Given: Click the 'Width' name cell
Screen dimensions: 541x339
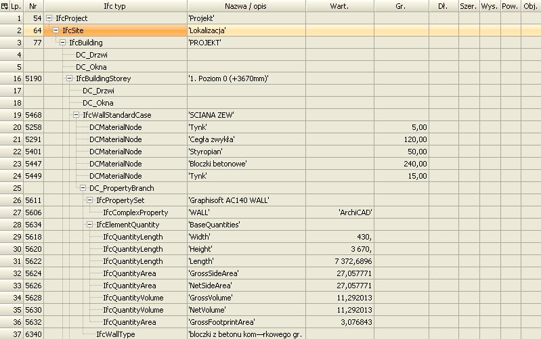Looking at the screenshot, I should tap(246, 237).
